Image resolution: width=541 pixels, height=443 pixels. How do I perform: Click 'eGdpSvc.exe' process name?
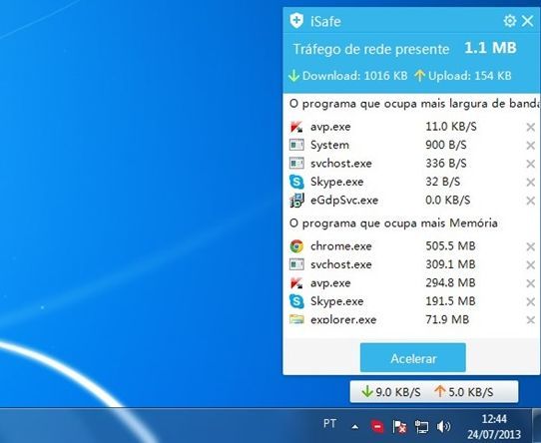[344, 201]
